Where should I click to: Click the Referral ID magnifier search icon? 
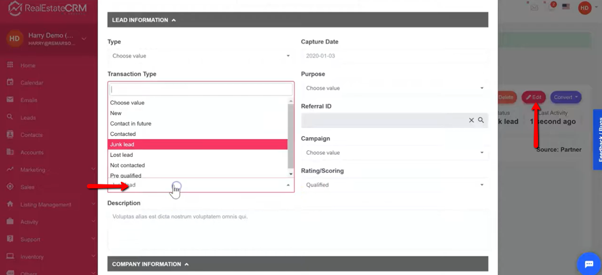coord(481,120)
